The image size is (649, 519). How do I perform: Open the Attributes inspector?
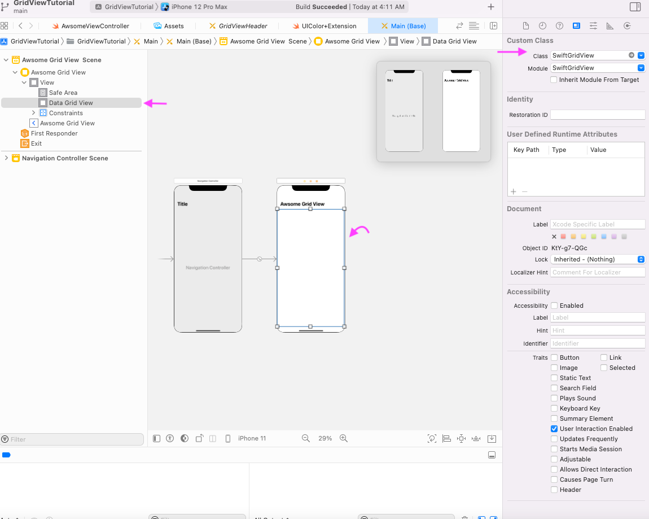click(x=593, y=25)
